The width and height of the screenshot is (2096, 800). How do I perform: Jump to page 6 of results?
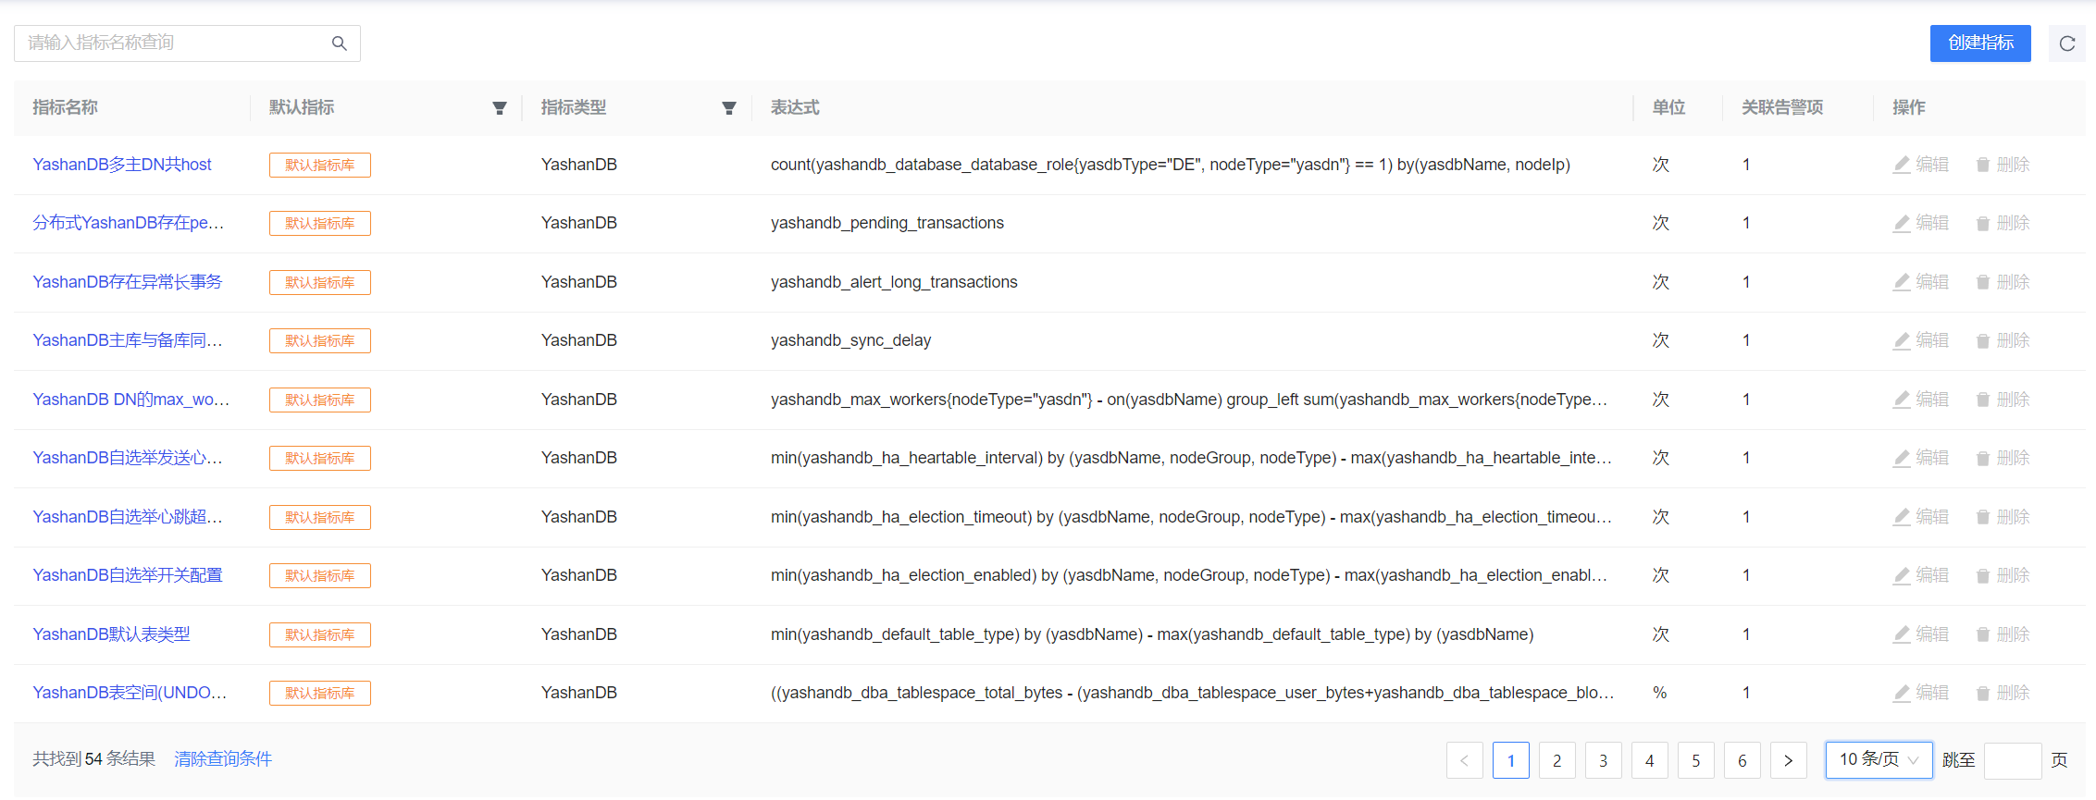(1742, 760)
